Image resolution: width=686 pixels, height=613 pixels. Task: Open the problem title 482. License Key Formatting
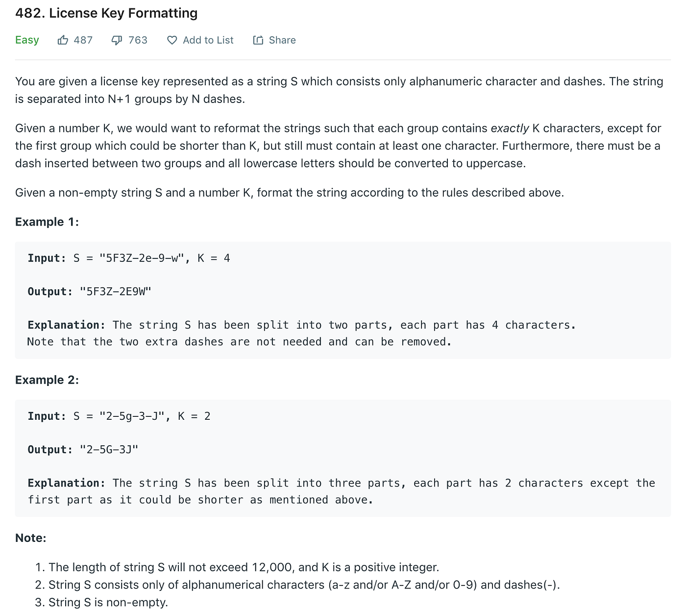pos(106,13)
